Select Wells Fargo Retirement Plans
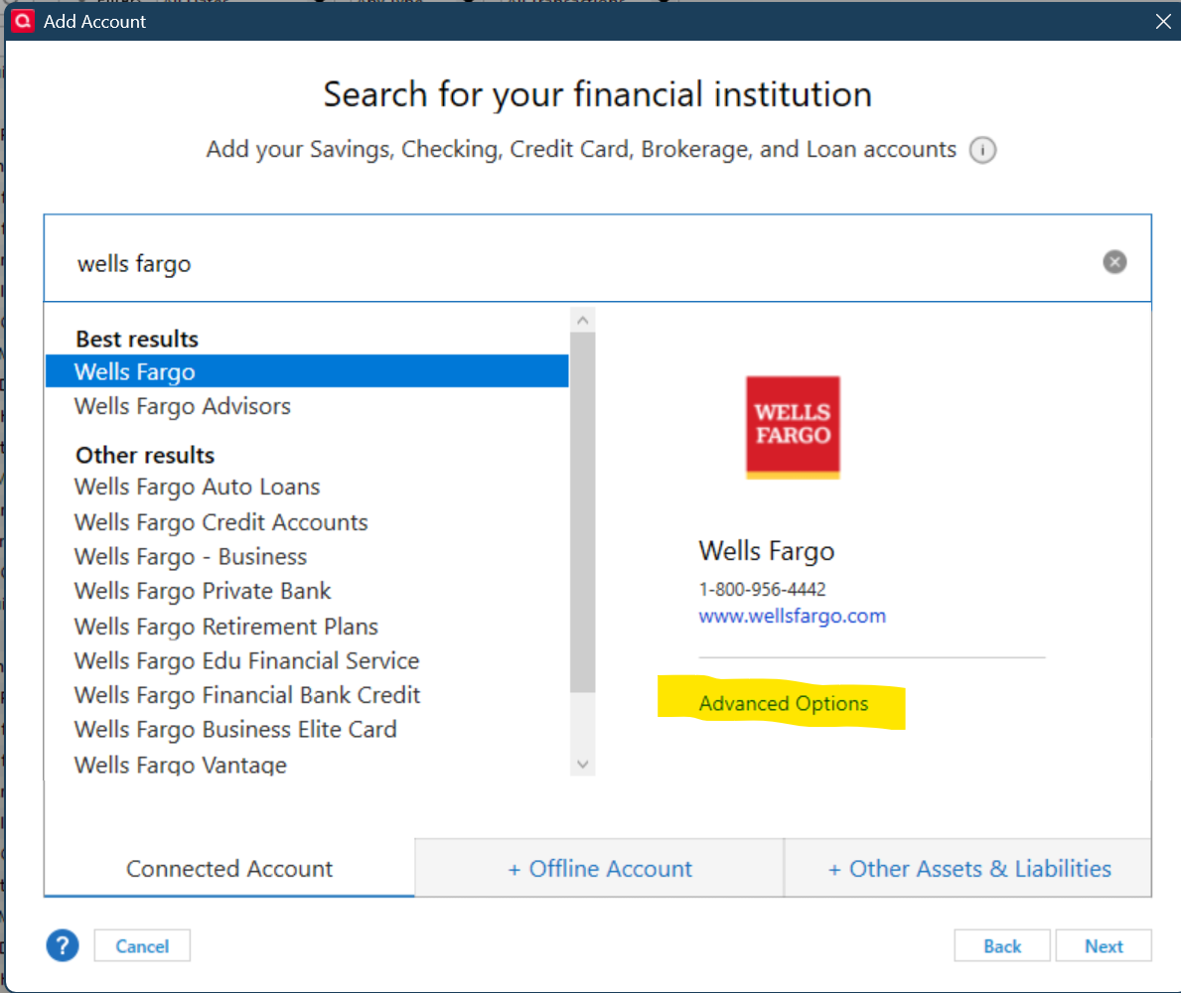Viewport: 1181px width, 993px height. click(225, 628)
